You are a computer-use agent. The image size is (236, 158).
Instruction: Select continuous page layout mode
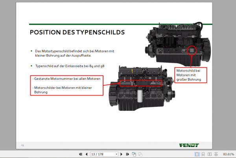click(x=203, y=154)
